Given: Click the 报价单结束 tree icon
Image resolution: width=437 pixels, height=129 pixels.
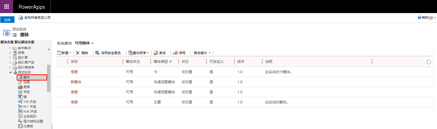Looking at the screenshot, I should [x=15, y=67].
